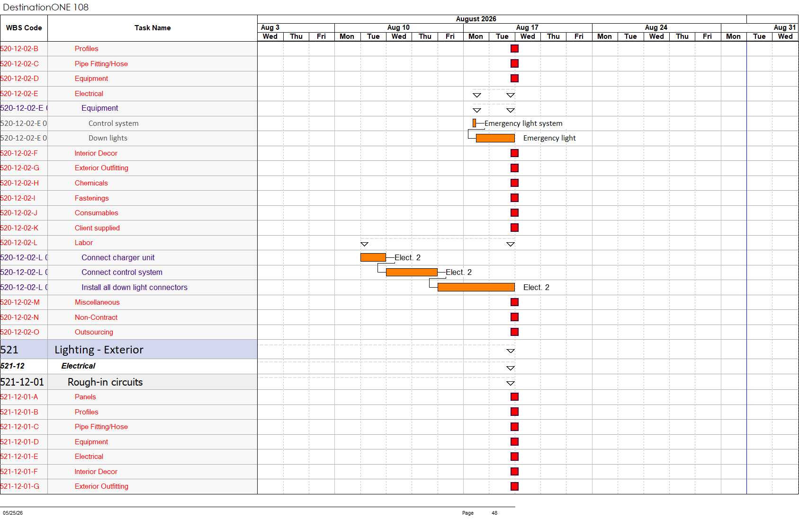Screen dimensions: 799x519
Task: Click the Rough-in circuits summary end triangle
Action: click(511, 383)
